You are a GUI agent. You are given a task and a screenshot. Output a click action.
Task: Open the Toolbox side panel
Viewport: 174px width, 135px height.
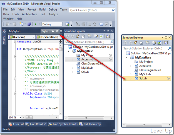coord(4,37)
